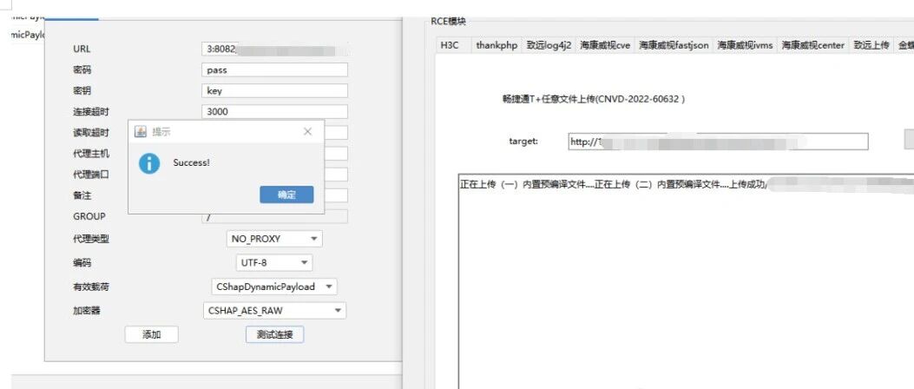Click the URL input field

[x=274, y=49]
